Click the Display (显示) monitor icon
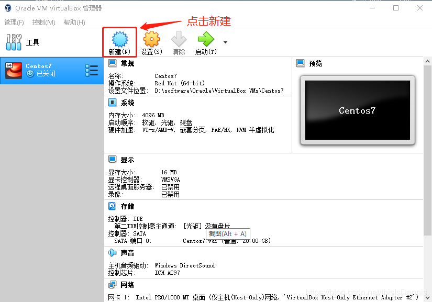This screenshot has height=302, width=432. [113, 160]
